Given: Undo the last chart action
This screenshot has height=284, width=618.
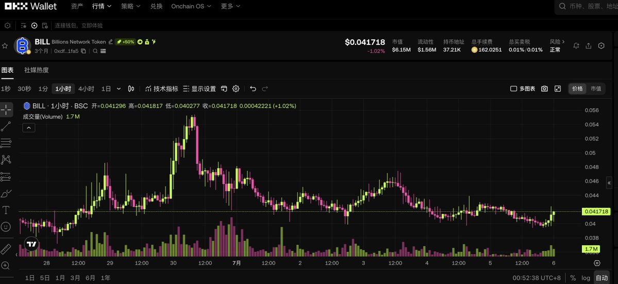Looking at the screenshot, I should pyautogui.click(x=253, y=89).
